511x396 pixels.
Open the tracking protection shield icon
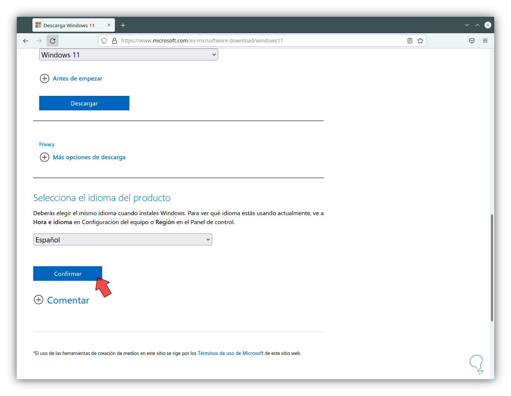tap(104, 41)
